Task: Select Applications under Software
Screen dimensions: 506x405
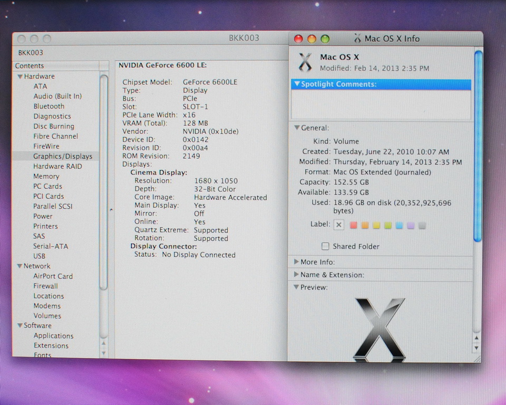Action: tap(53, 335)
